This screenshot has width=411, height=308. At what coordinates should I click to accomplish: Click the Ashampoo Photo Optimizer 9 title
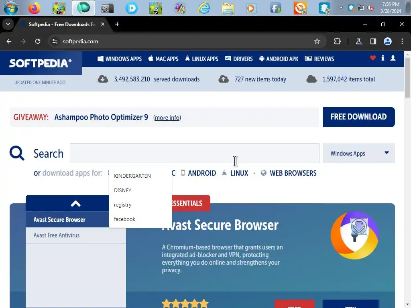tap(101, 117)
